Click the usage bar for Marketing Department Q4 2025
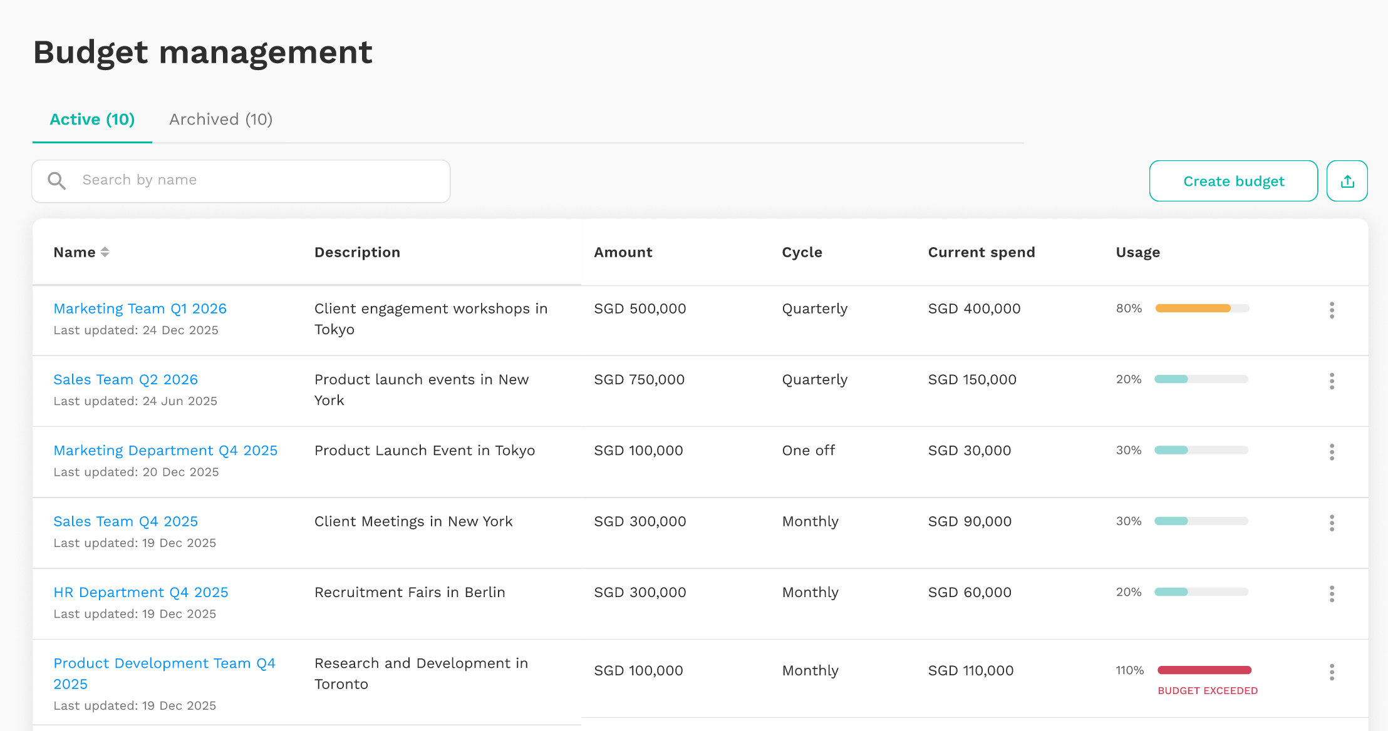Viewport: 1388px width, 731px height. [x=1201, y=450]
